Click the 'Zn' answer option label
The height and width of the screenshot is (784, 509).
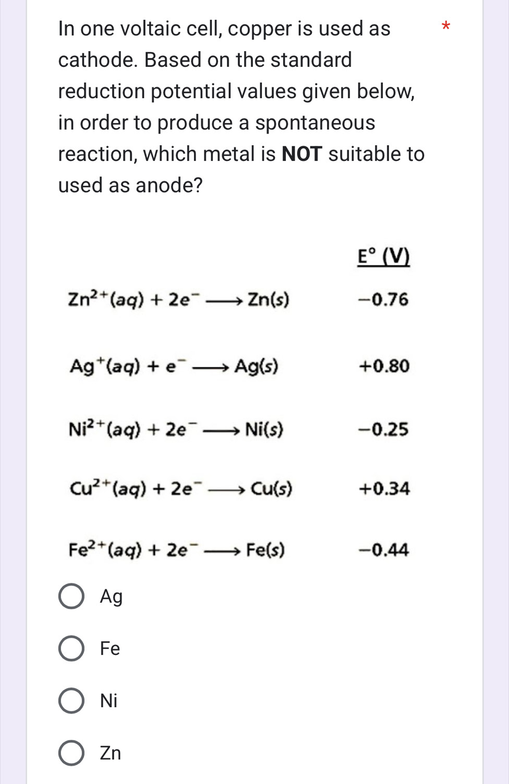tap(111, 753)
